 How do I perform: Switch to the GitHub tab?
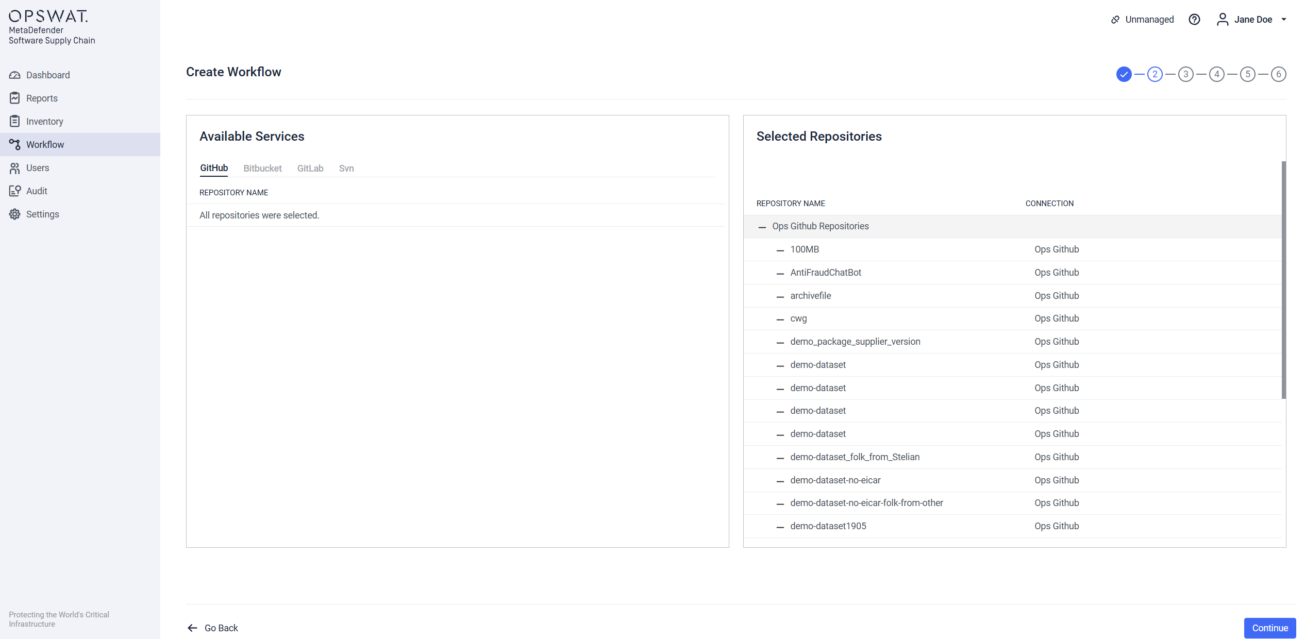214,168
